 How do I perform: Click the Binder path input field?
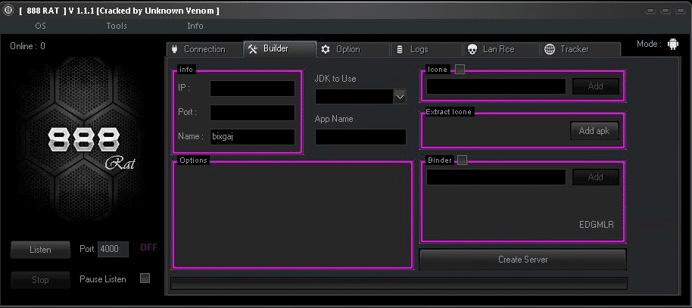pyautogui.click(x=496, y=177)
